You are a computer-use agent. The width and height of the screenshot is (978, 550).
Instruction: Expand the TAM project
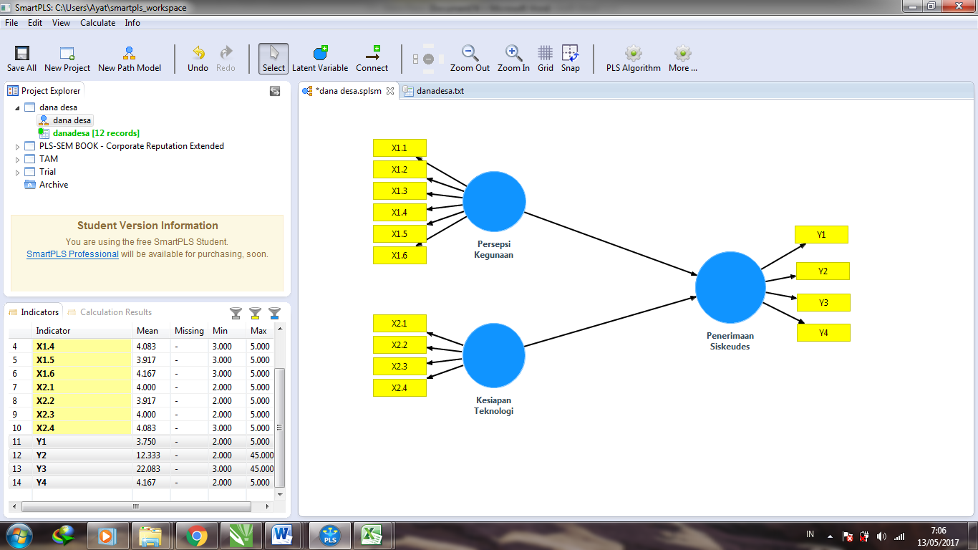point(17,159)
